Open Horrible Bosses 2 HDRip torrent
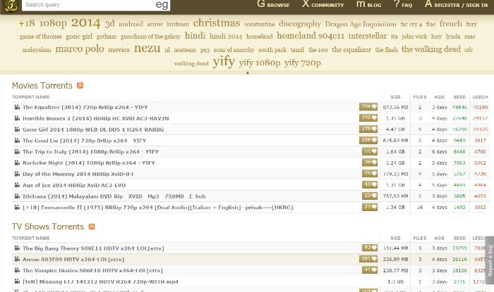This screenshot has height=292, width=494. (x=96, y=118)
